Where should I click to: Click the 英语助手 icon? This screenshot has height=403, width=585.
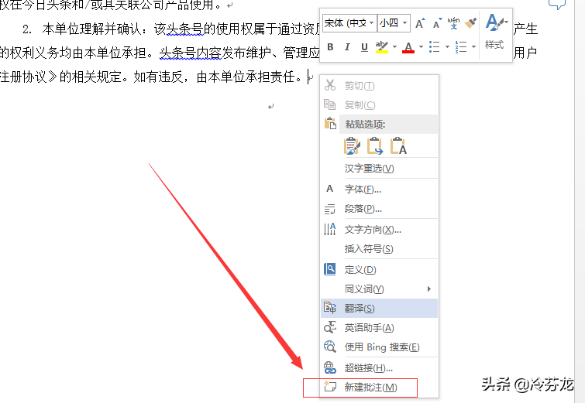coord(330,327)
